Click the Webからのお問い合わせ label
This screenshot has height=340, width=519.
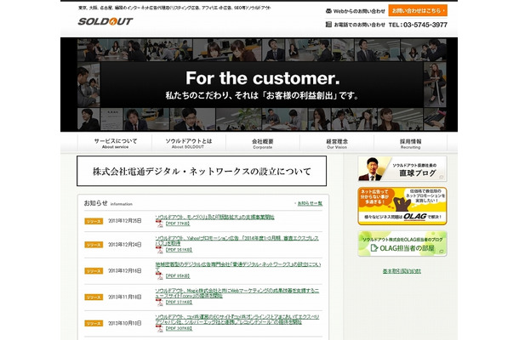pyautogui.click(x=359, y=11)
